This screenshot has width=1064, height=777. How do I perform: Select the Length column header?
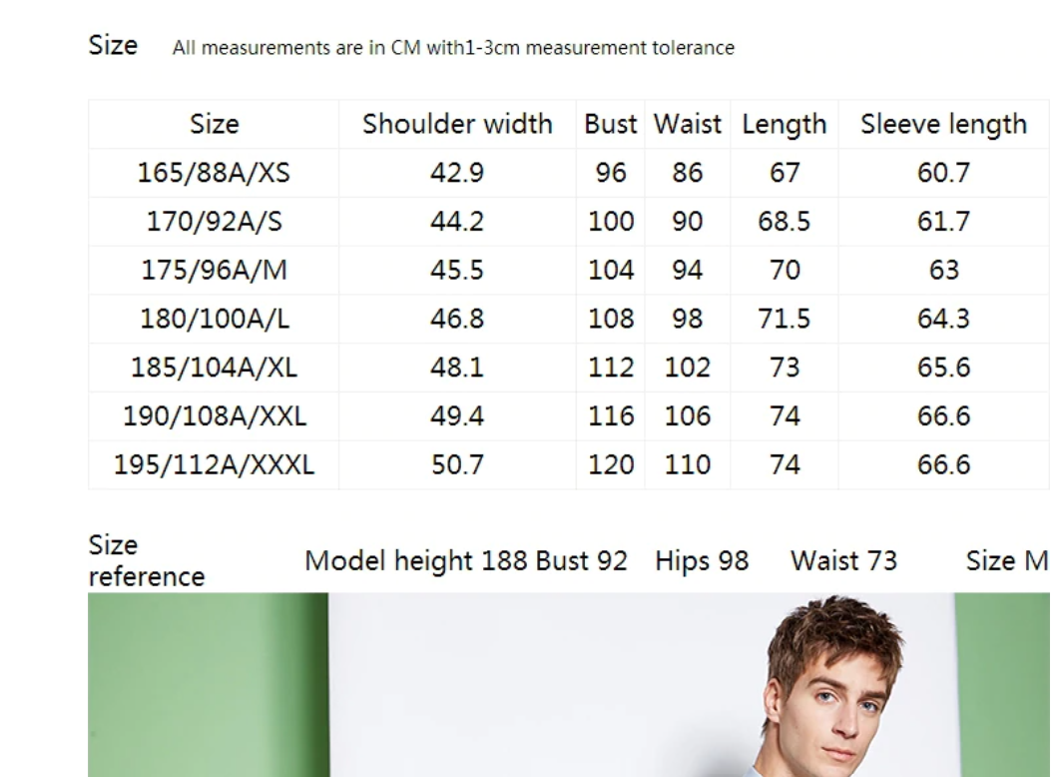784,124
